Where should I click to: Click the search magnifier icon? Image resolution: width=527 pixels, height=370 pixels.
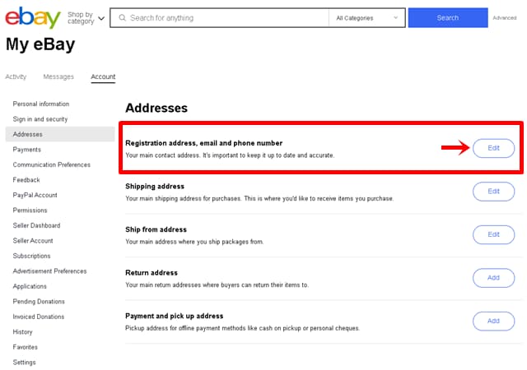pyautogui.click(x=122, y=18)
